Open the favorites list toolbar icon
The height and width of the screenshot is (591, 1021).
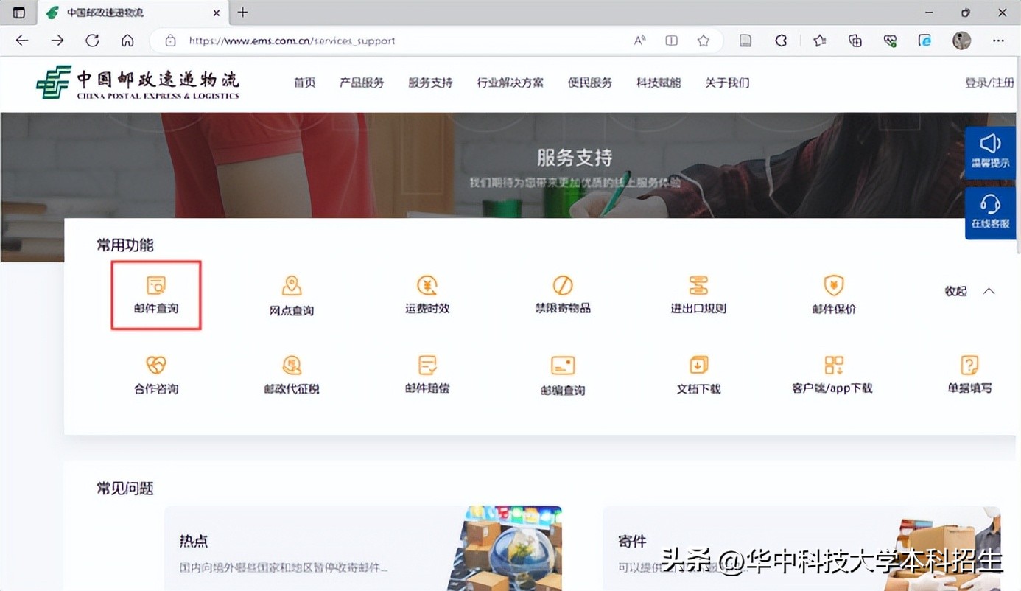pyautogui.click(x=819, y=41)
